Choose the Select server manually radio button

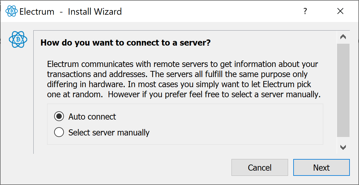click(59, 132)
